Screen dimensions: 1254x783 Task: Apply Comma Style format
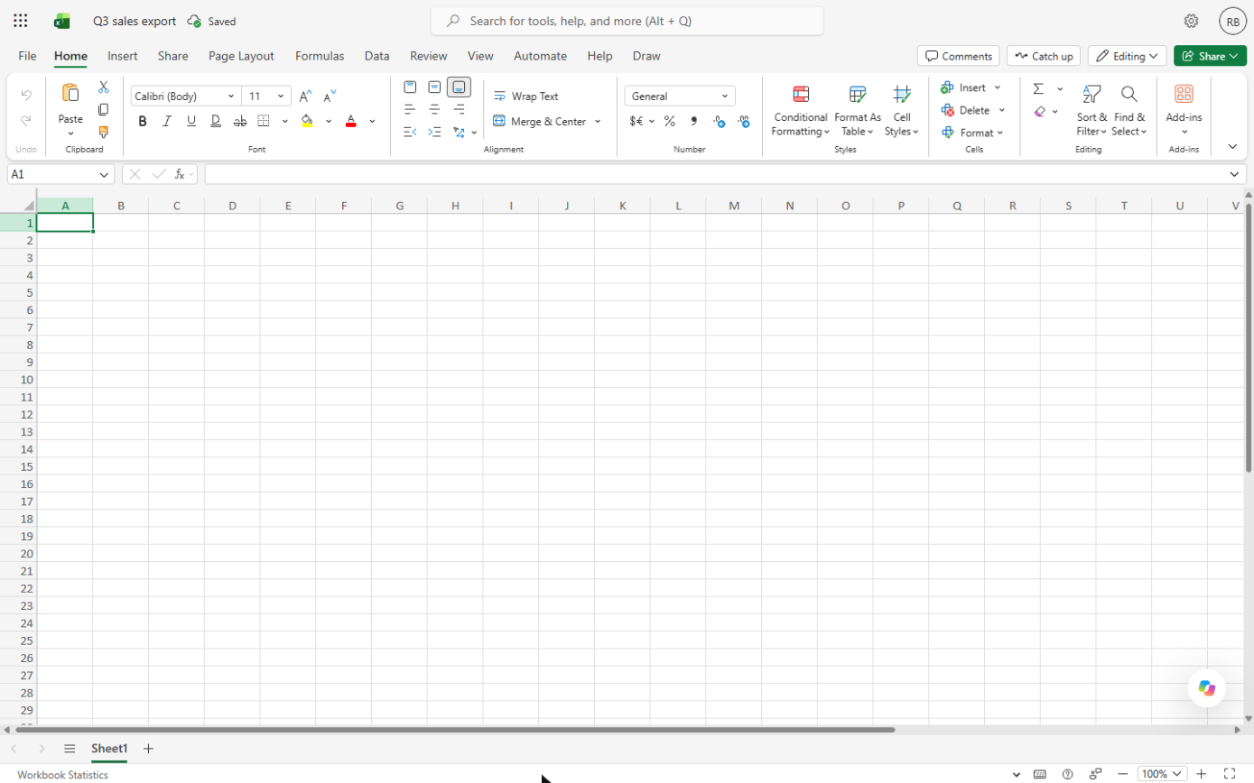(694, 121)
